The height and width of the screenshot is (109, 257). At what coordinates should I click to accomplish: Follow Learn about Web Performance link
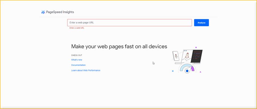pyautogui.click(x=86, y=70)
